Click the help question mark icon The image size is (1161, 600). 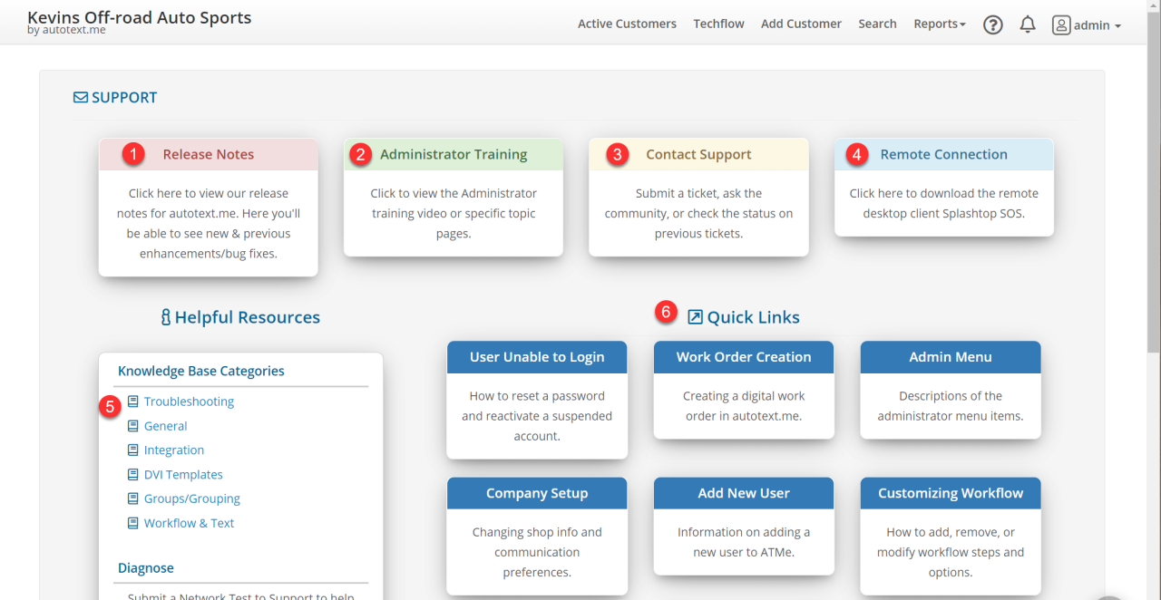993,24
